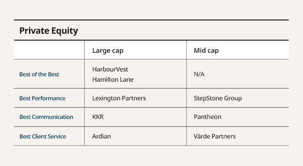Click the word Partners after Lexington
This screenshot has height=166, width=303.
[134, 98]
